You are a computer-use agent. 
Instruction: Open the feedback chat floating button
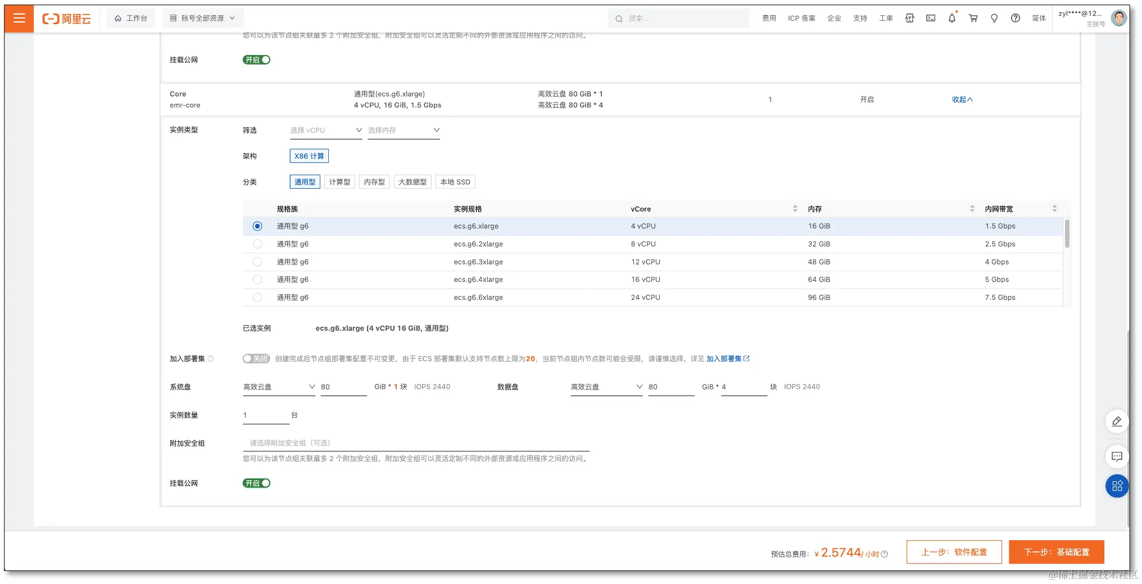(x=1117, y=457)
